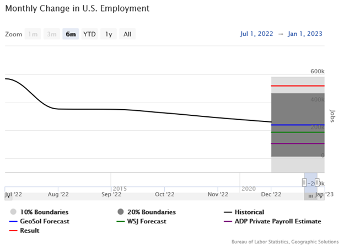Switch to the 6m zoom range
The width and height of the screenshot is (344, 246).
(x=71, y=34)
